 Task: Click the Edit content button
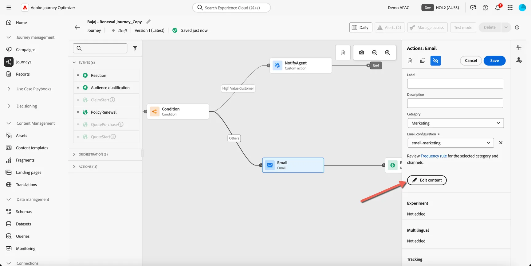point(427,180)
